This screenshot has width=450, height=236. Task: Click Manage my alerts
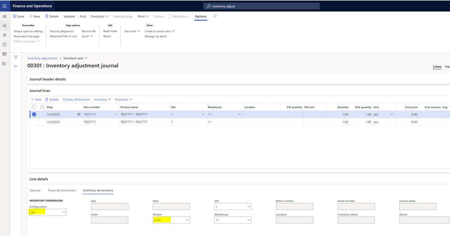[156, 36]
